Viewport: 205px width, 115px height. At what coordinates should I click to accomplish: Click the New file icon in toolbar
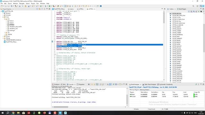[x=2, y=6]
